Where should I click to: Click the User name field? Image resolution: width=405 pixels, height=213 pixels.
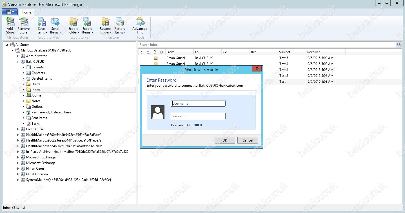coord(198,104)
